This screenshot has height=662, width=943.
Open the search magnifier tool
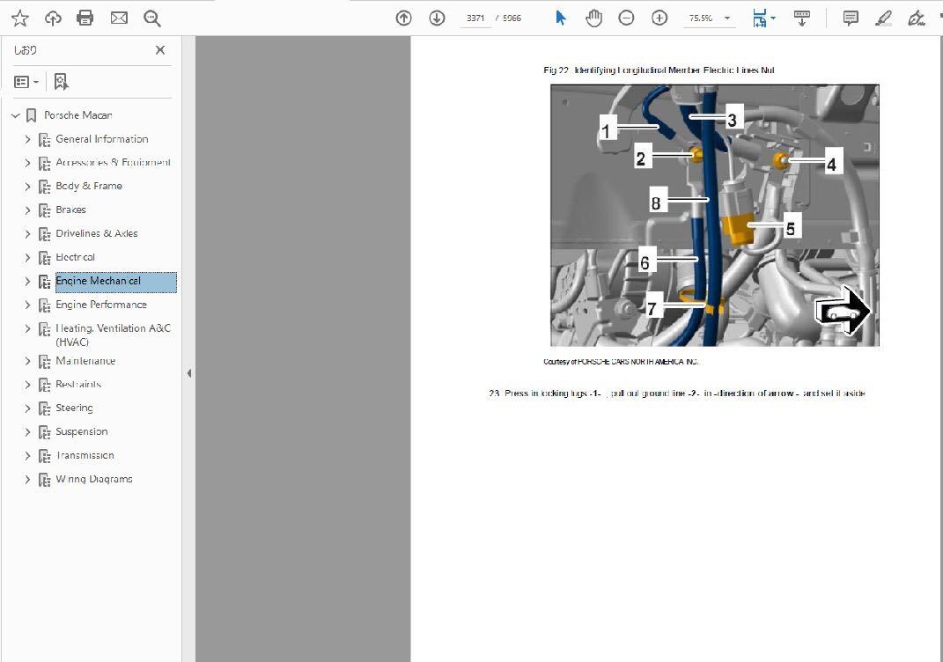pyautogui.click(x=152, y=18)
